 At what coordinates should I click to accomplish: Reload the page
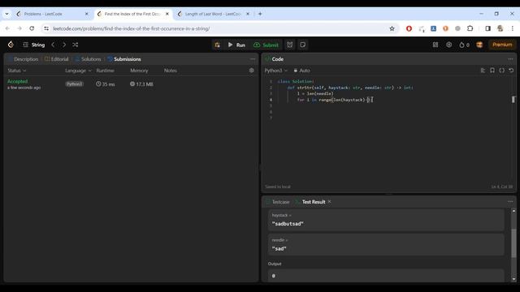point(32,28)
